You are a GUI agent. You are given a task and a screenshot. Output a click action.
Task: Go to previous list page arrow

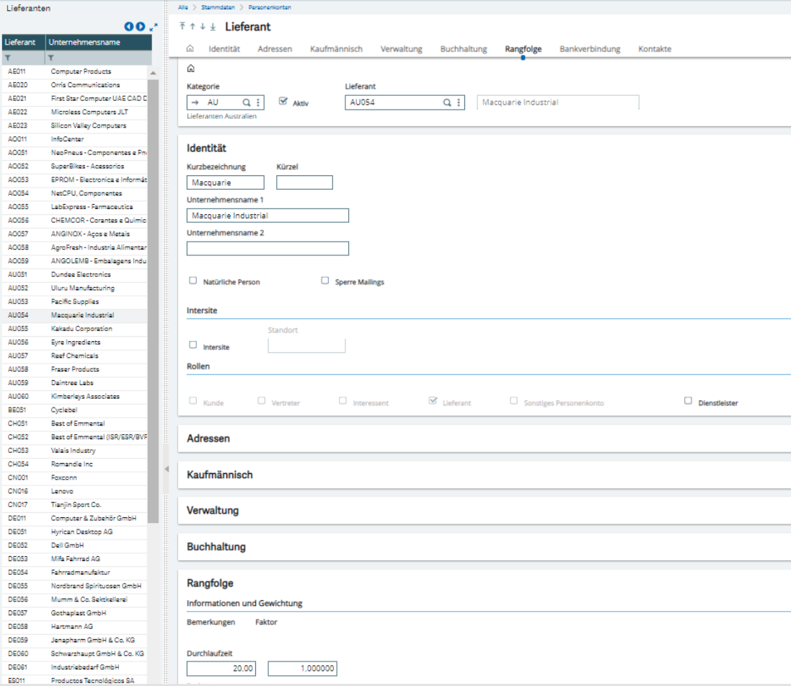[x=128, y=27]
